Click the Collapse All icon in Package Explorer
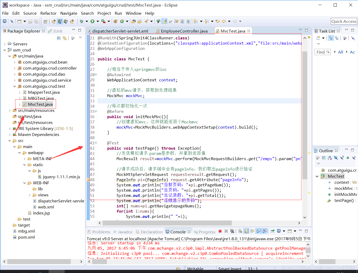 pos(59,38)
